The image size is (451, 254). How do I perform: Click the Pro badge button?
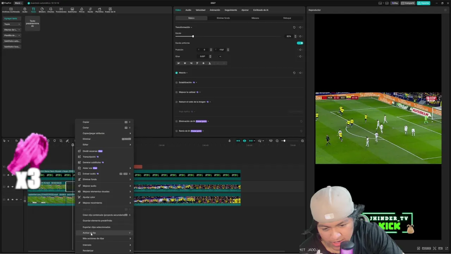pos(395,3)
